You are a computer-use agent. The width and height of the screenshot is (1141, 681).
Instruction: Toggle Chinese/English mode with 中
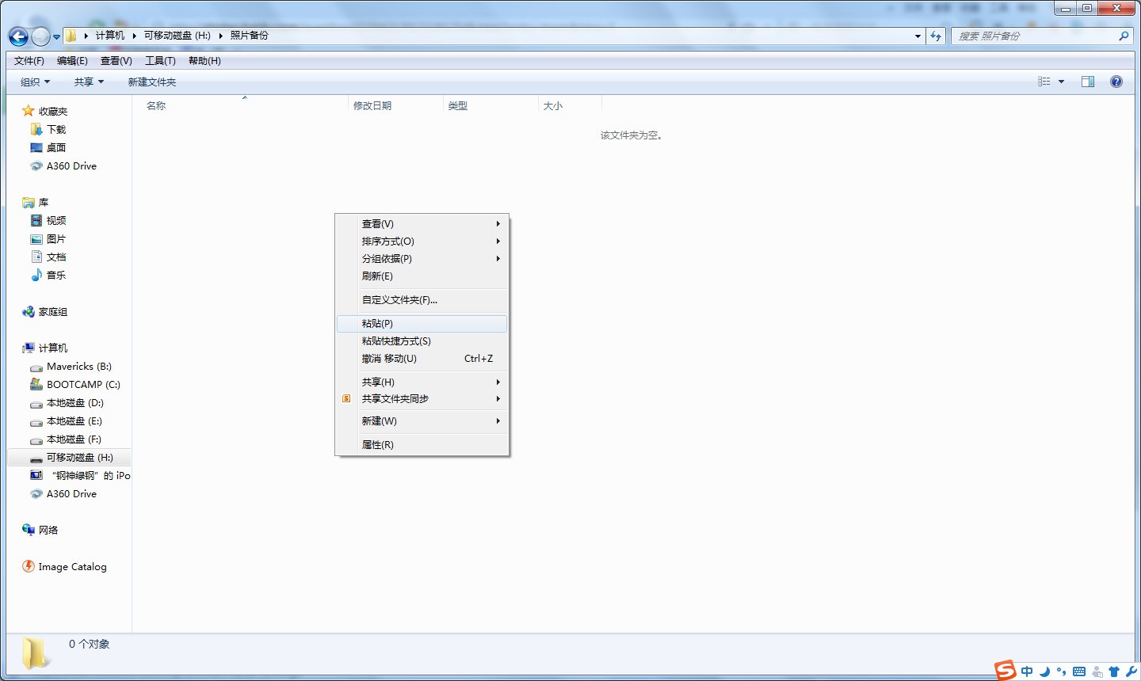[1027, 671]
